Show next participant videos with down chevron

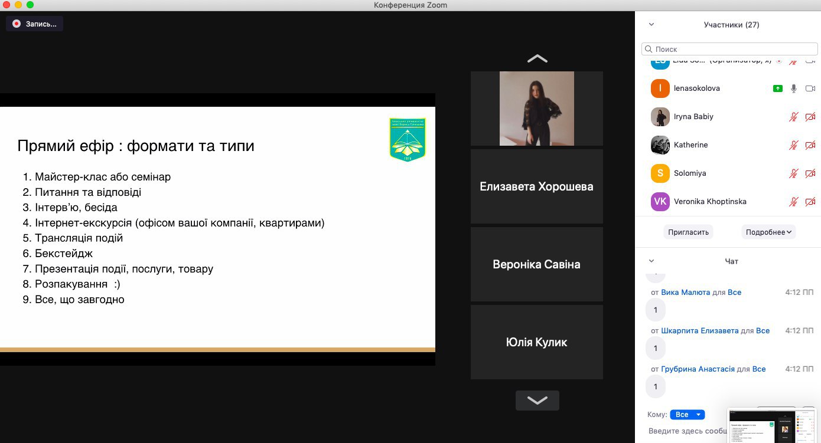click(x=537, y=401)
